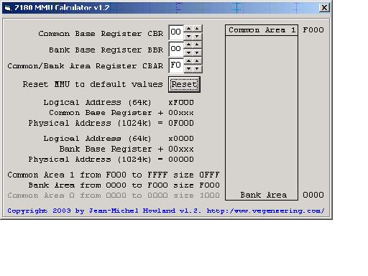Click the 'Reset MMU to default values' label
Image resolution: width=368 pixels, height=276 pixels.
pyautogui.click(x=93, y=84)
